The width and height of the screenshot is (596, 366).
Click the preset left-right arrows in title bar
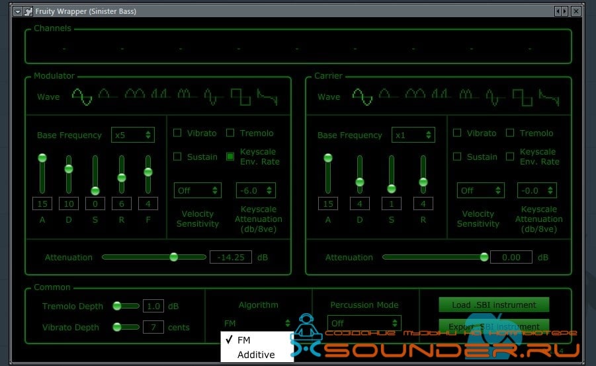point(561,11)
